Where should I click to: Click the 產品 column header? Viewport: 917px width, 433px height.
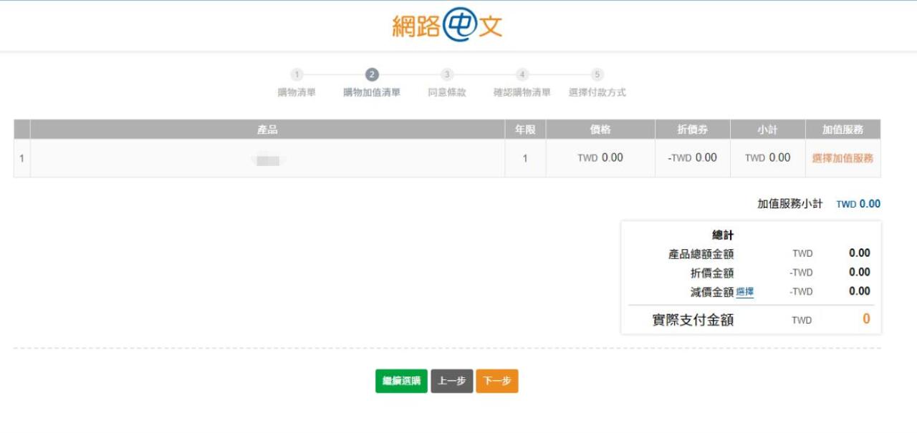tap(267, 130)
